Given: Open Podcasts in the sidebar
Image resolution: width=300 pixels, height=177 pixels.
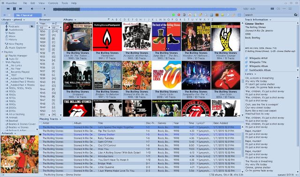Looking at the screenshot, I should click(14, 27).
